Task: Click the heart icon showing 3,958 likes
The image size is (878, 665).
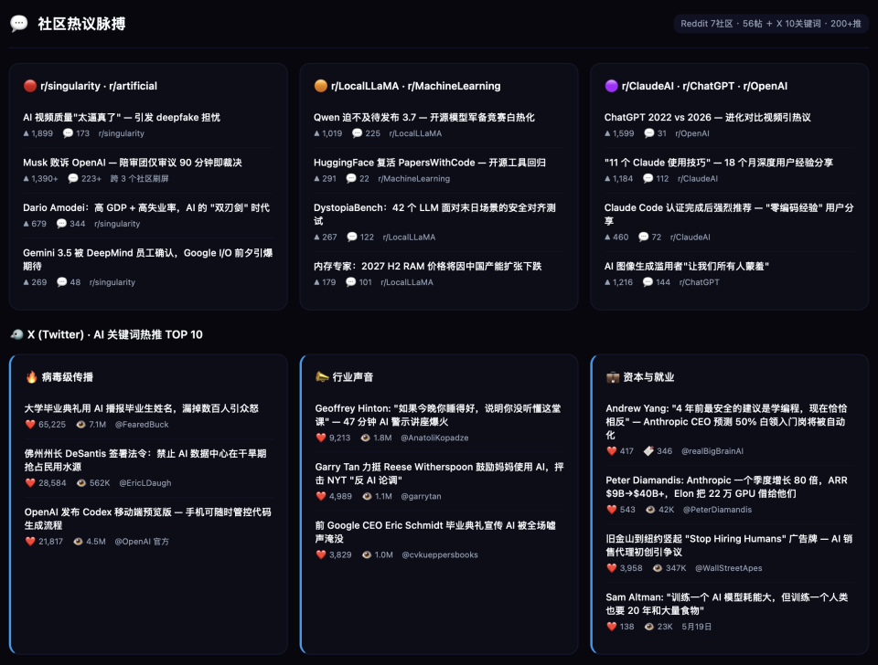Action: pyautogui.click(x=612, y=567)
